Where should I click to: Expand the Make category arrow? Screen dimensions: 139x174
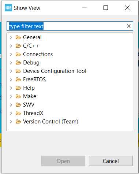11,96
